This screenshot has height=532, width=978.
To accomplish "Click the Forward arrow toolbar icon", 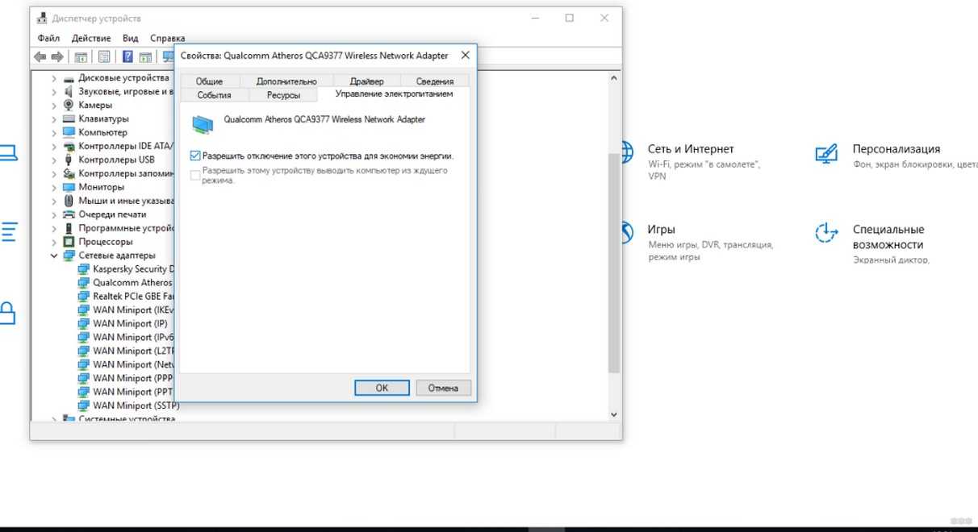I will 57,56.
